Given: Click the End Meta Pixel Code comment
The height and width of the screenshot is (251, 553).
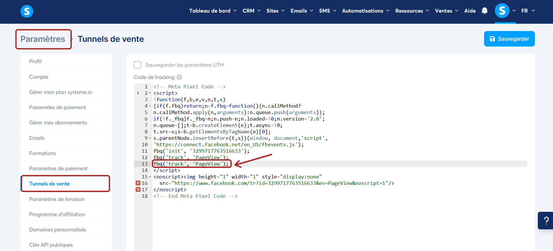Looking at the screenshot, I should click(x=195, y=196).
